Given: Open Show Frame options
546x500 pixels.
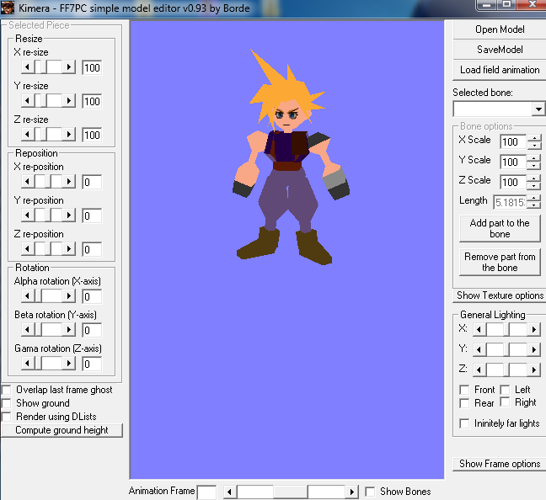Looking at the screenshot, I should pos(500,464).
